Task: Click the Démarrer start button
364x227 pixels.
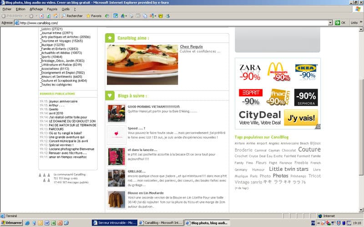Action: (x=11, y=223)
